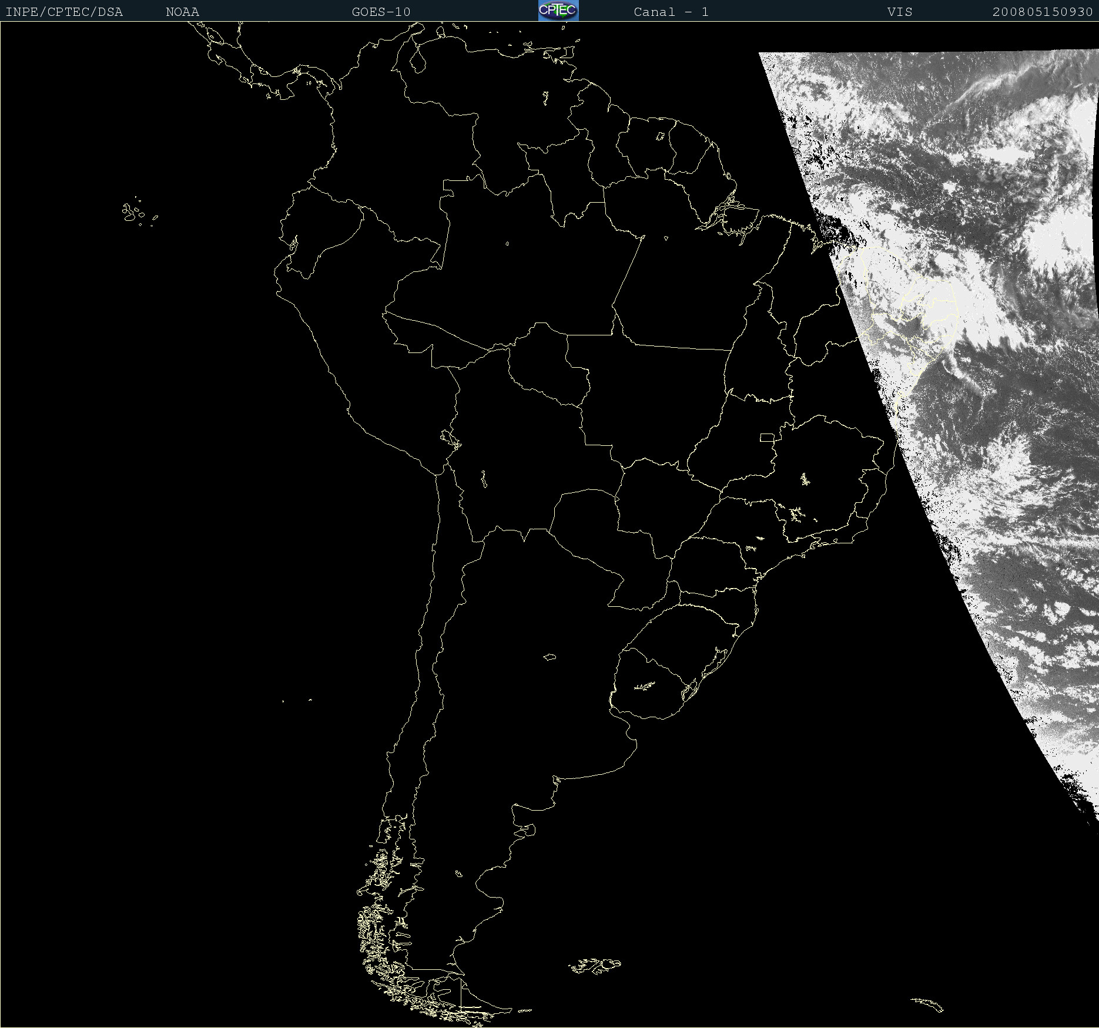Click the GOES-10 satellite label
The width and height of the screenshot is (1099, 1028).
point(381,12)
